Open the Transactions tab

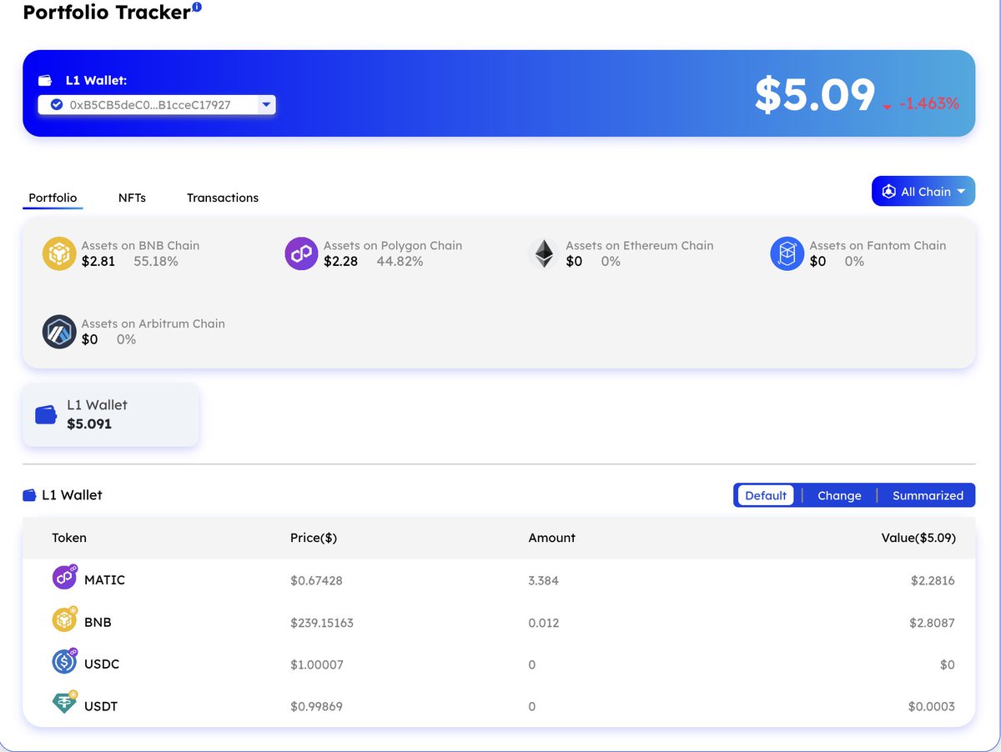point(223,198)
